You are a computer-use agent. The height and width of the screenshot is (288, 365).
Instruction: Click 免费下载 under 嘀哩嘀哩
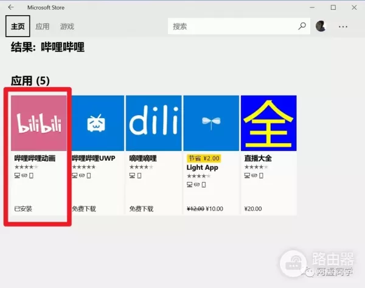[x=141, y=209]
